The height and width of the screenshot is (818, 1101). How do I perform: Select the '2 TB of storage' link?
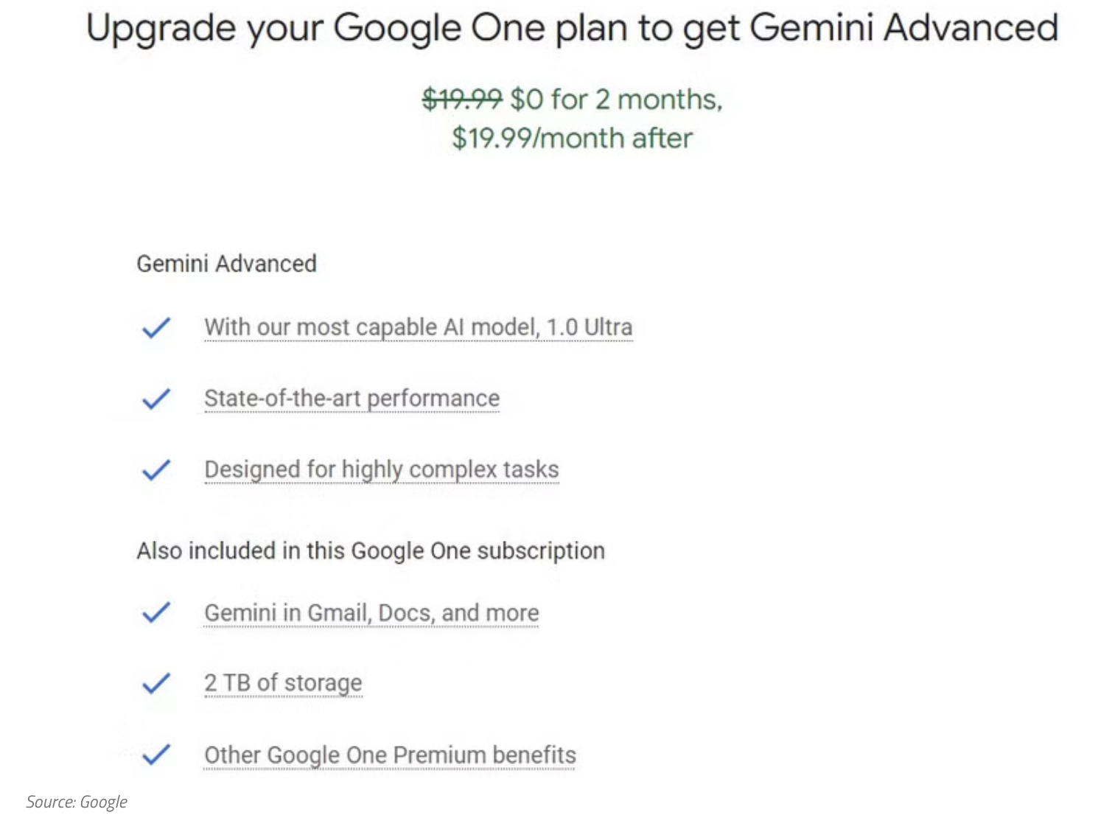click(x=283, y=683)
